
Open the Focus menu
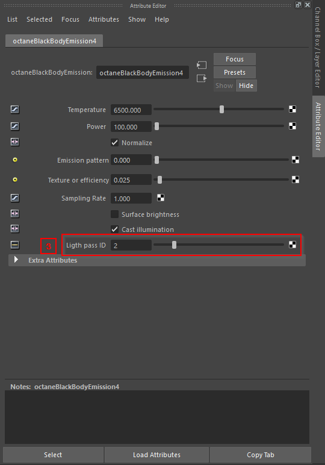(x=70, y=19)
